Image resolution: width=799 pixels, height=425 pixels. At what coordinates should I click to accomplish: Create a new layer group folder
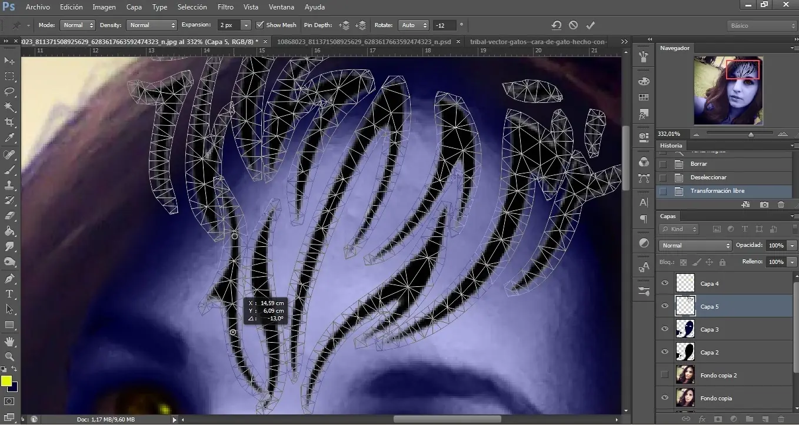coord(750,419)
